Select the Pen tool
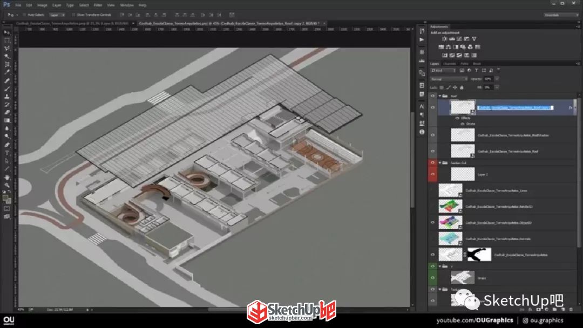Image resolution: width=583 pixels, height=328 pixels. (x=6, y=145)
